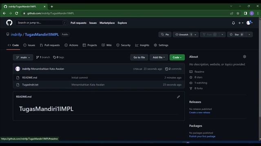Click the indrifp commit author avatar

pyautogui.click(x=18, y=69)
